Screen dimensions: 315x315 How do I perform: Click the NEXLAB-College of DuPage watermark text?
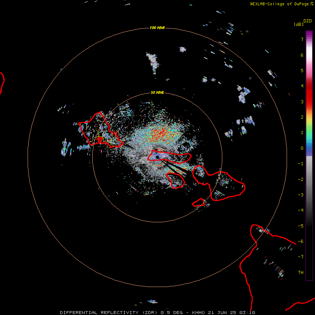(281, 4)
